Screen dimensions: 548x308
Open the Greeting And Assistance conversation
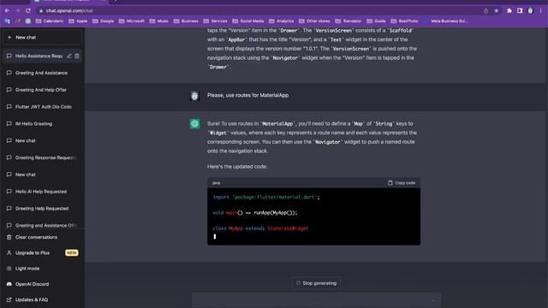(42, 73)
